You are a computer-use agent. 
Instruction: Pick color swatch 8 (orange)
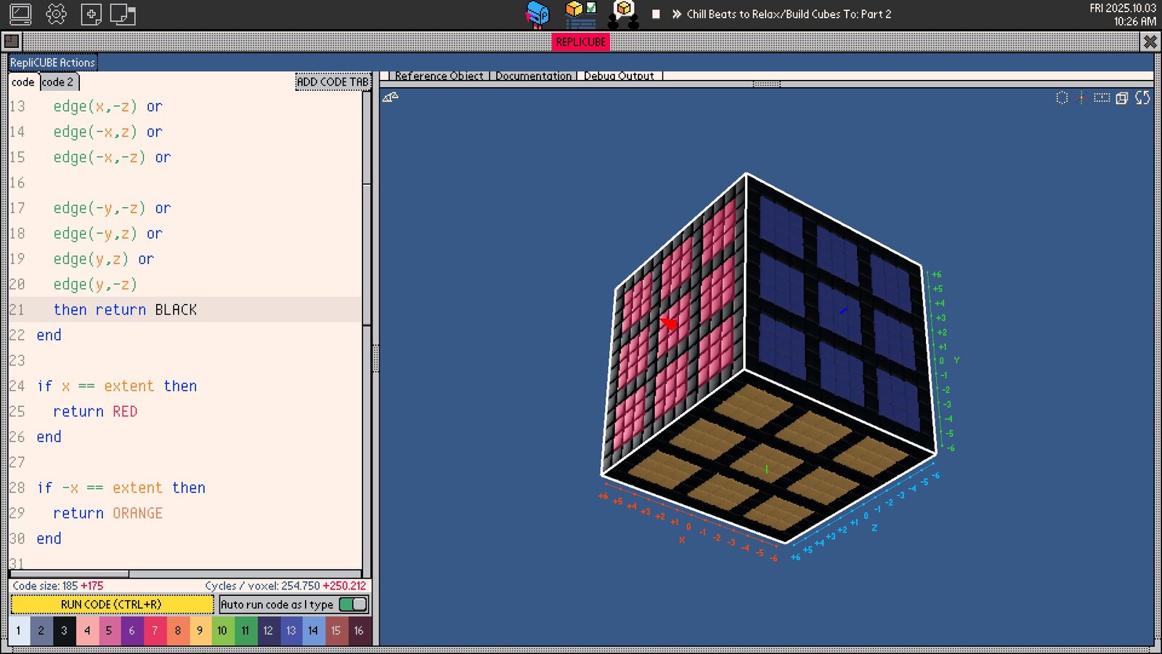177,631
